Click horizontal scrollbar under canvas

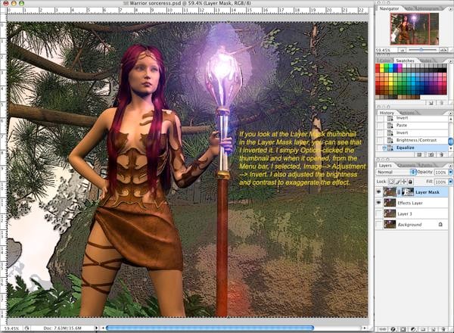pyautogui.click(x=210, y=328)
